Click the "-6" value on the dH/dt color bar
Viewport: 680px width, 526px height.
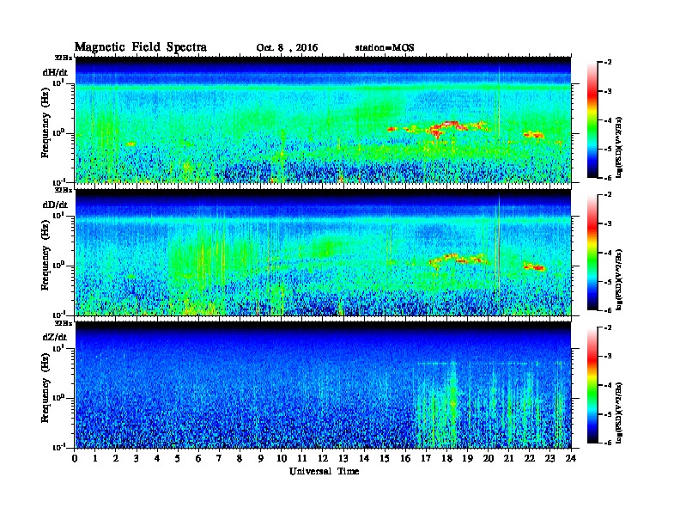pos(608,178)
